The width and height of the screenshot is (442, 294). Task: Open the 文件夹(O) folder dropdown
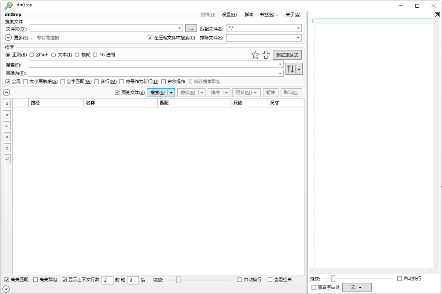(180, 28)
